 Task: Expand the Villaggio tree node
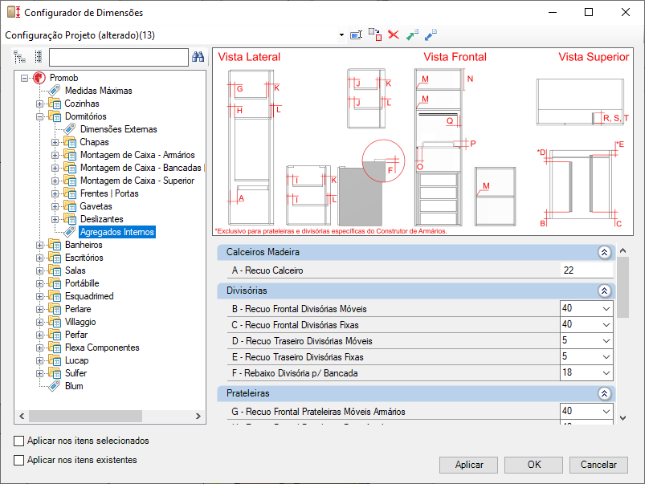[39, 322]
